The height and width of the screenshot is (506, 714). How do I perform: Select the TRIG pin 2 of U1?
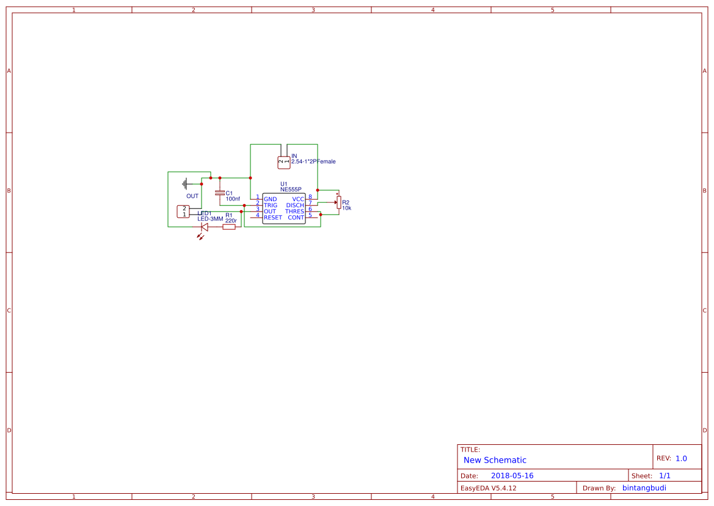click(x=256, y=205)
